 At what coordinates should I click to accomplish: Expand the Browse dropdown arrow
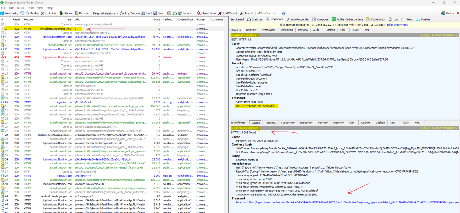tap(195, 13)
